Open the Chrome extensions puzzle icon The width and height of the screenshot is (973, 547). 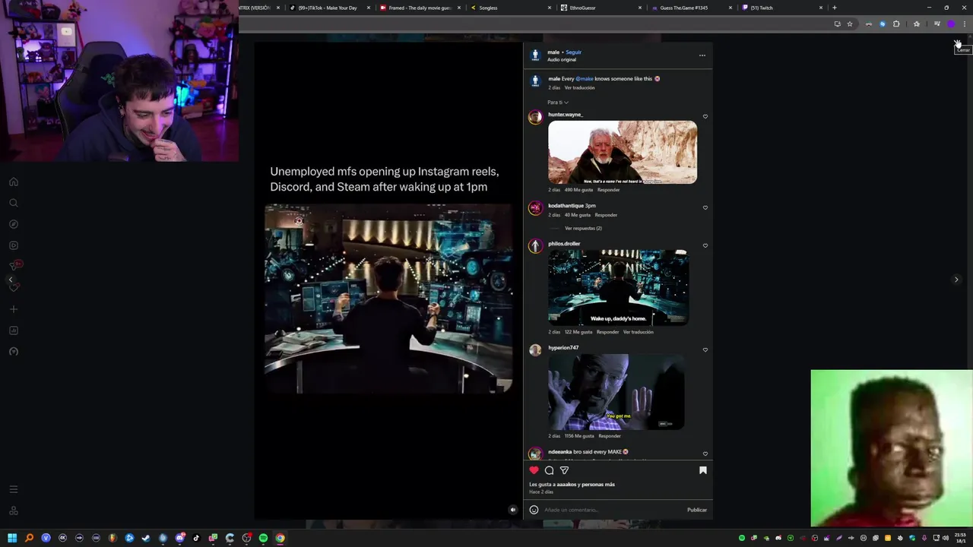(896, 24)
